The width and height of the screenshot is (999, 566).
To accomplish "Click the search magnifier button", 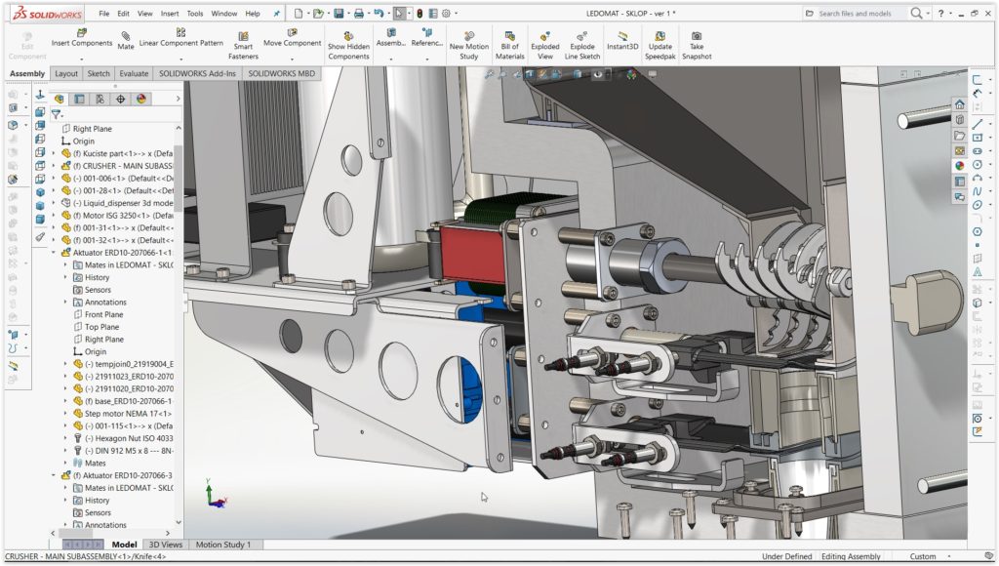I will (916, 13).
